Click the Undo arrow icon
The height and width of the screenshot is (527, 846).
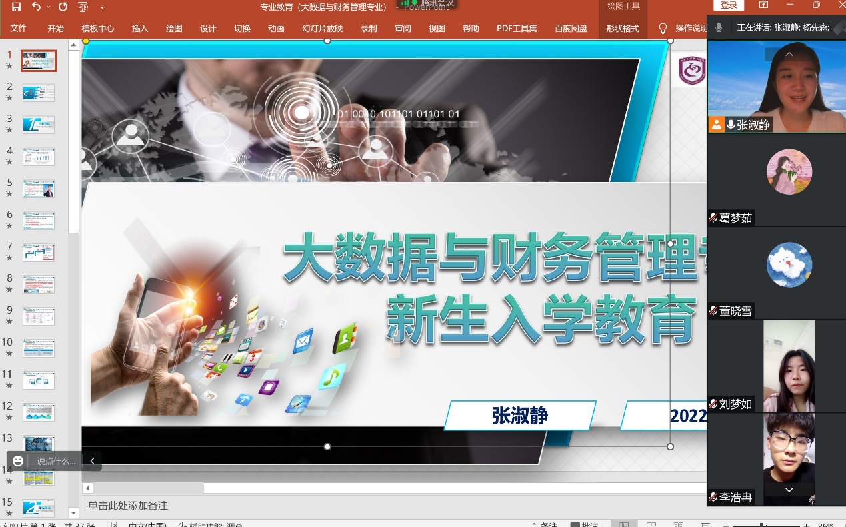tap(36, 7)
